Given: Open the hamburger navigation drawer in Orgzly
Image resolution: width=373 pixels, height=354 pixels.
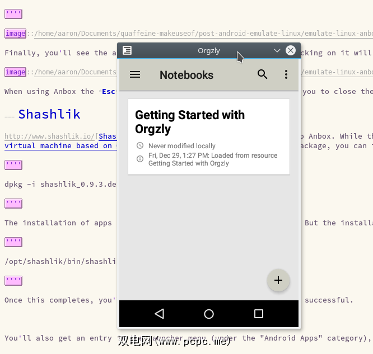Looking at the screenshot, I should [135, 74].
